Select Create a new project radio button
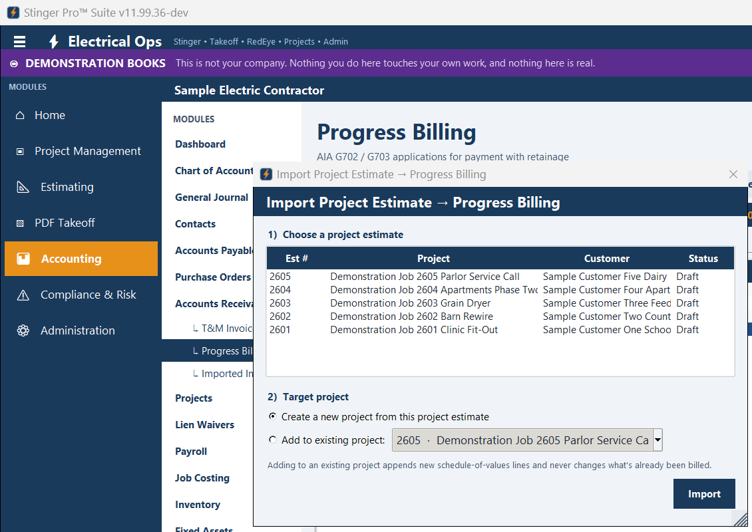This screenshot has width=752, height=532. (x=272, y=416)
